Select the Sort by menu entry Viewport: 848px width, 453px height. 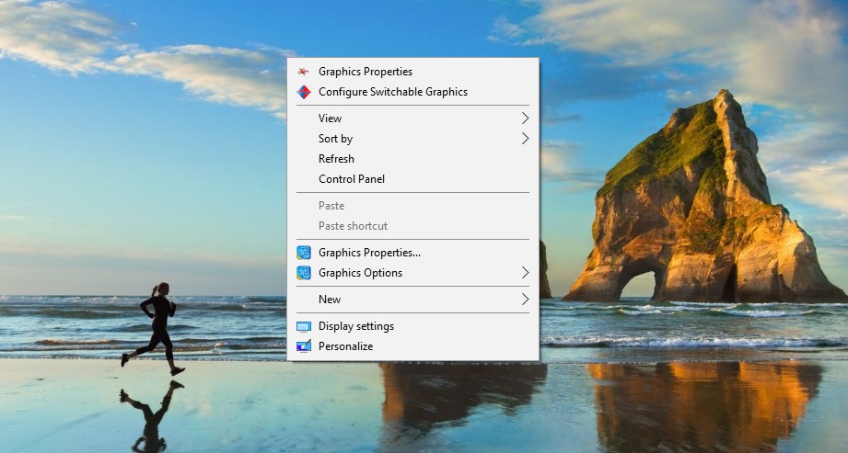point(413,139)
